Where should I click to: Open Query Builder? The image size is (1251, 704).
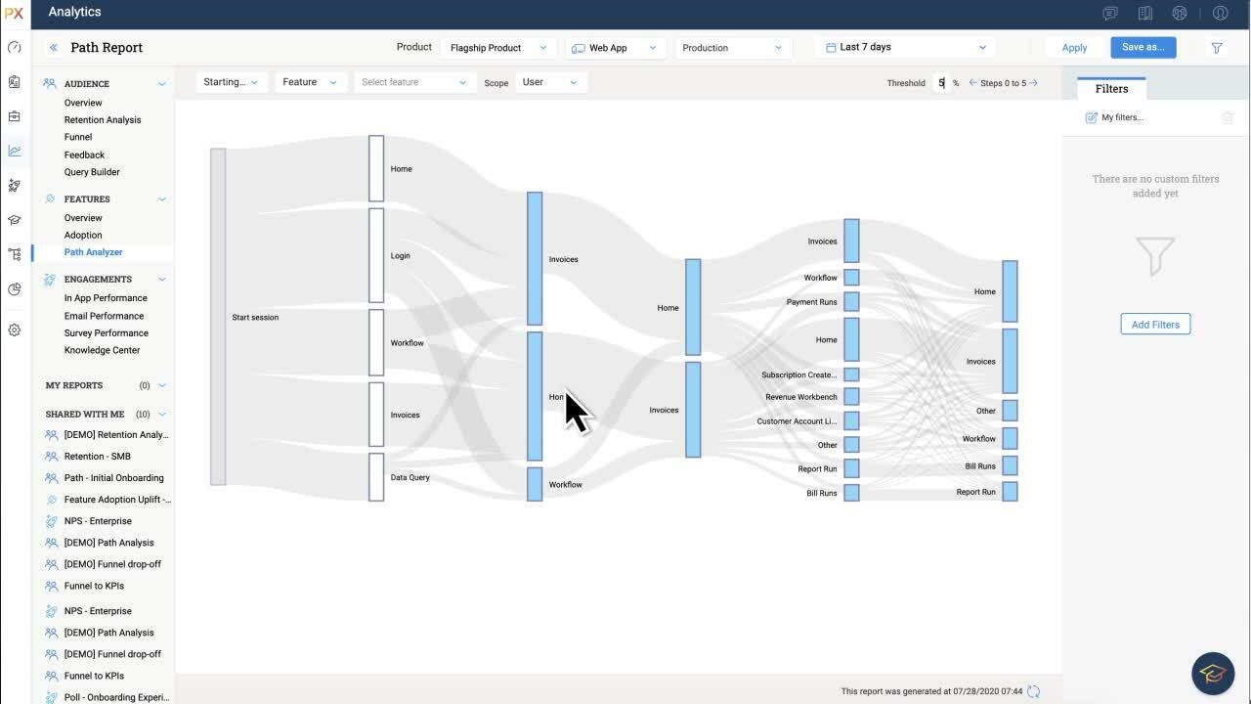point(92,172)
